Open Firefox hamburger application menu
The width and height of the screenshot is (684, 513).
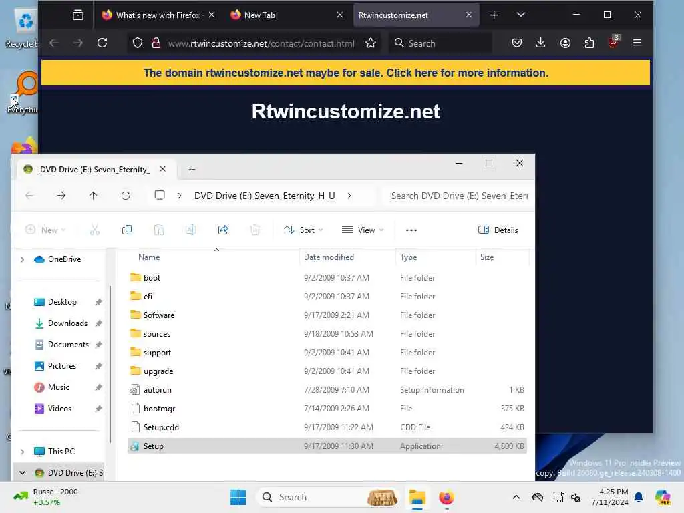click(x=637, y=43)
